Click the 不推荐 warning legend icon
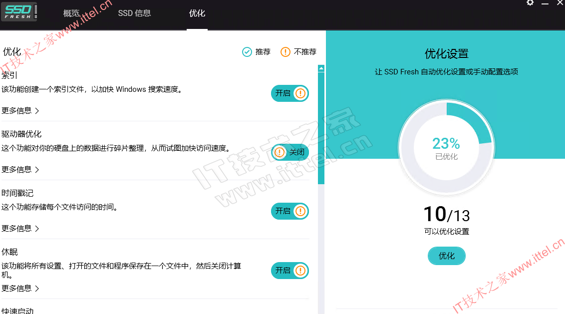565x314 pixels. coord(285,52)
